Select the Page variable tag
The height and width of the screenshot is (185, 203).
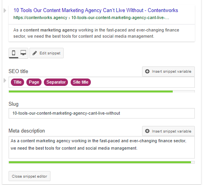[34, 82]
